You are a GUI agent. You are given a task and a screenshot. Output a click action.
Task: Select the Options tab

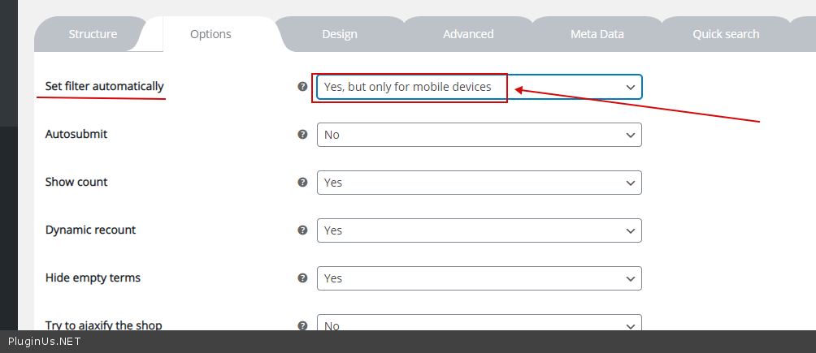pos(211,34)
